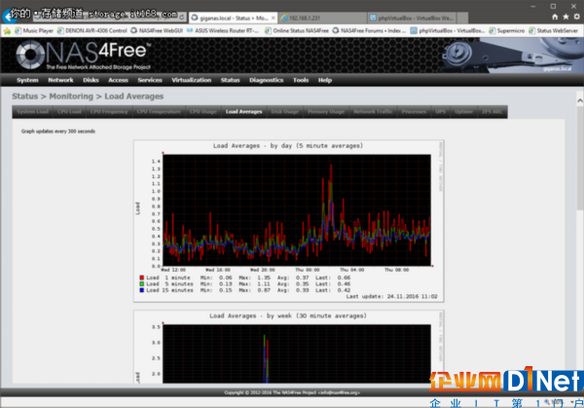Click the browser back arrow button
Image resolution: width=584 pixels, height=408 pixels.
8,17
